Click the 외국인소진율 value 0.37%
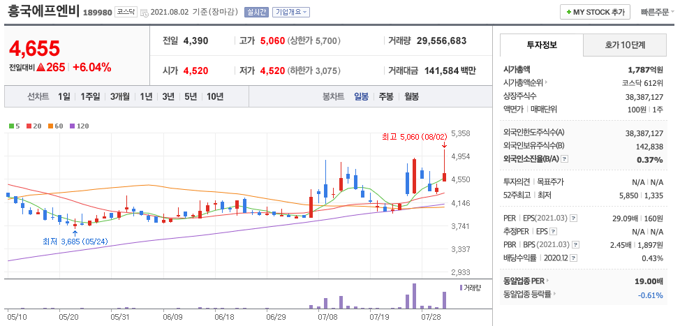 650,160
